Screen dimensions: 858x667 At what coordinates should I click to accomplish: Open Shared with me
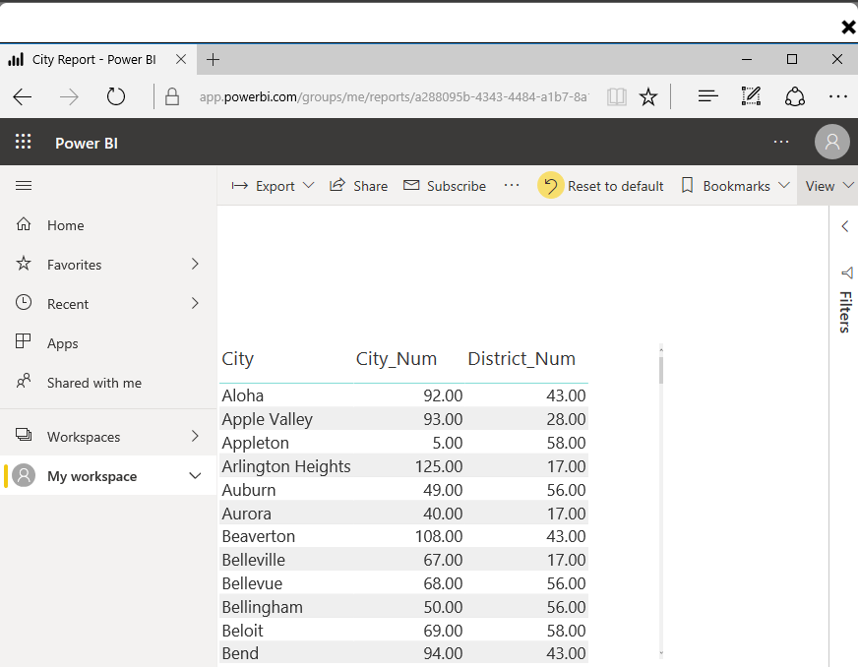coord(95,382)
